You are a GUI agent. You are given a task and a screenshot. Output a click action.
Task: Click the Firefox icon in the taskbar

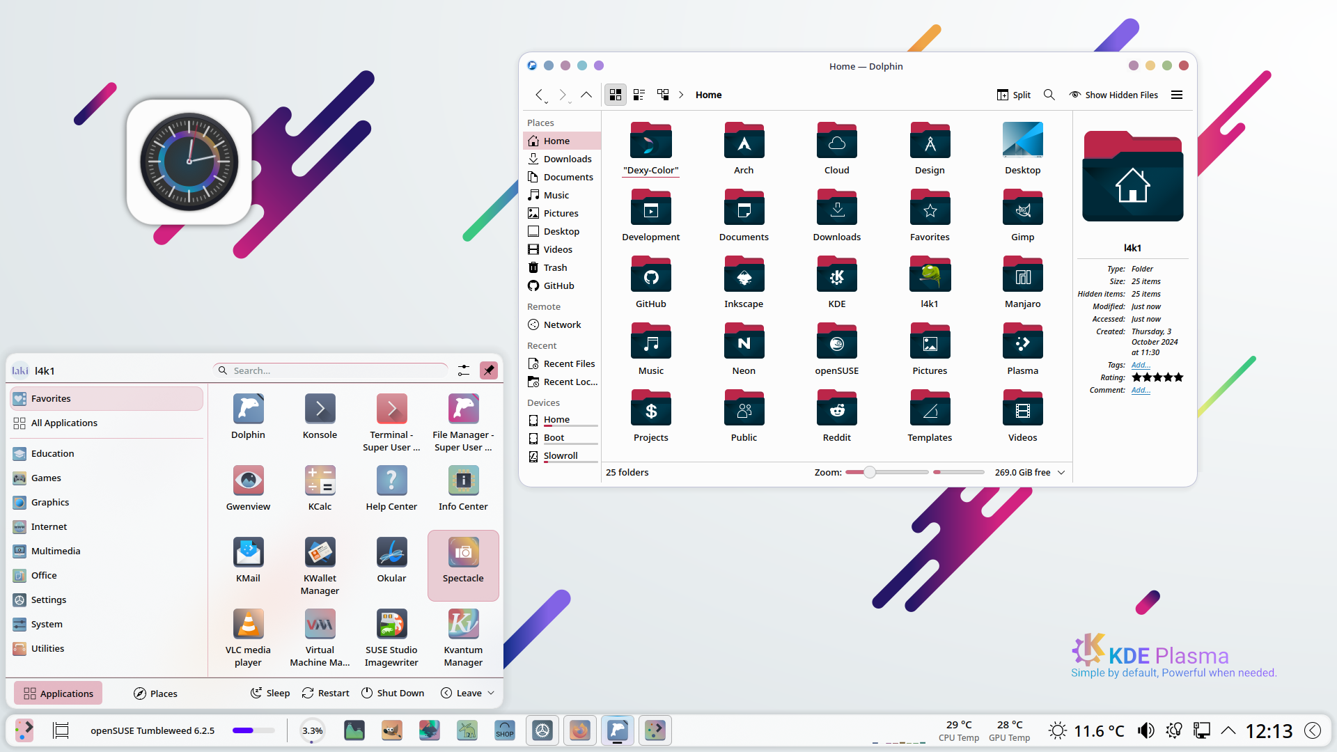(x=579, y=730)
